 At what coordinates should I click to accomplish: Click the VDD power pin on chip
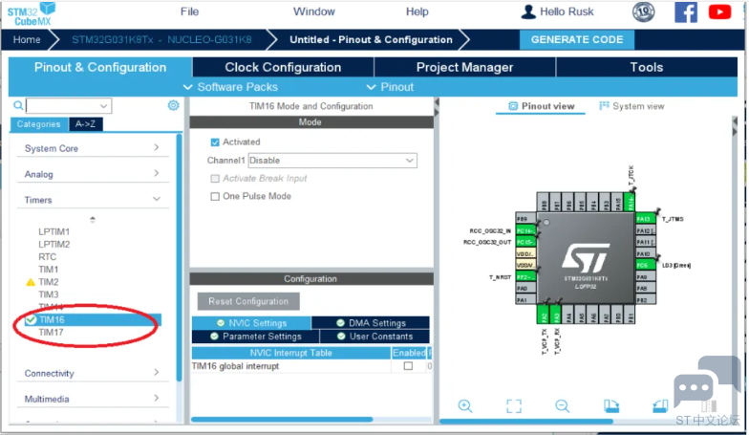(x=525, y=254)
